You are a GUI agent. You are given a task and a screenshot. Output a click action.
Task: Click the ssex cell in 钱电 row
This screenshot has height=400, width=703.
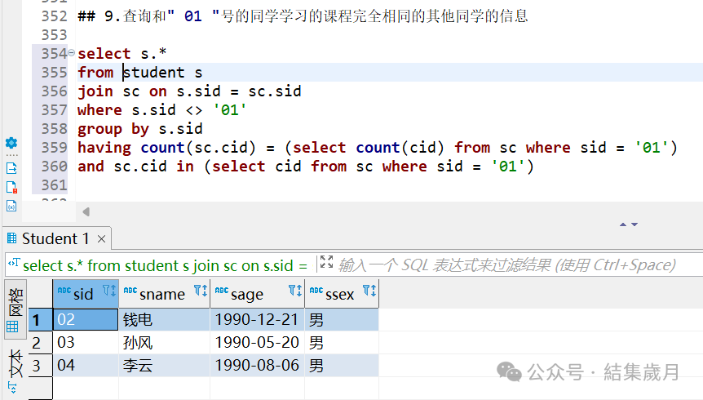(x=342, y=320)
